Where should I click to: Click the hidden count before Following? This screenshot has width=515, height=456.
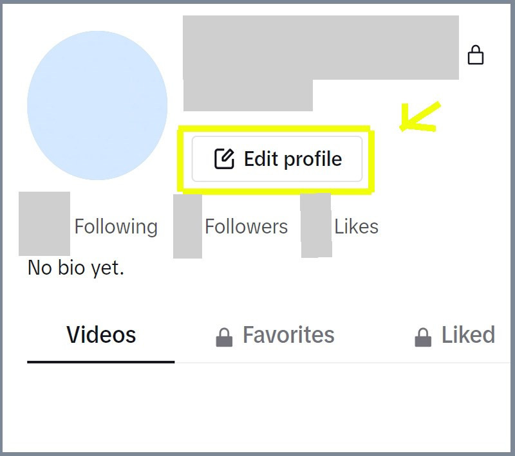point(44,224)
